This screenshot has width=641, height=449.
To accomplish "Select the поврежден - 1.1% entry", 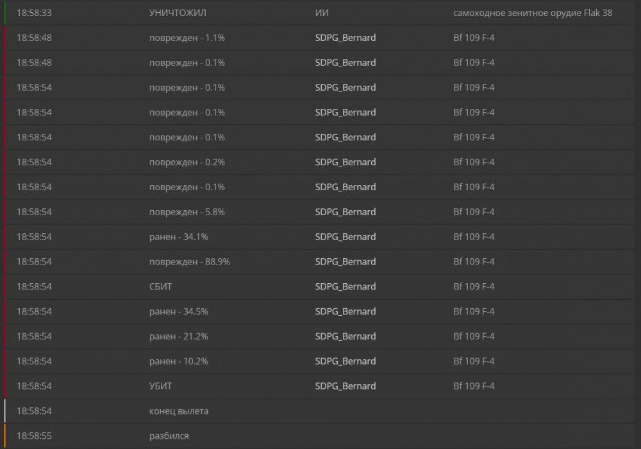I will [187, 38].
